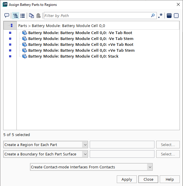Select the +Ve Tab Root part
Screen dimensions: 183x186
(x=81, y=44)
